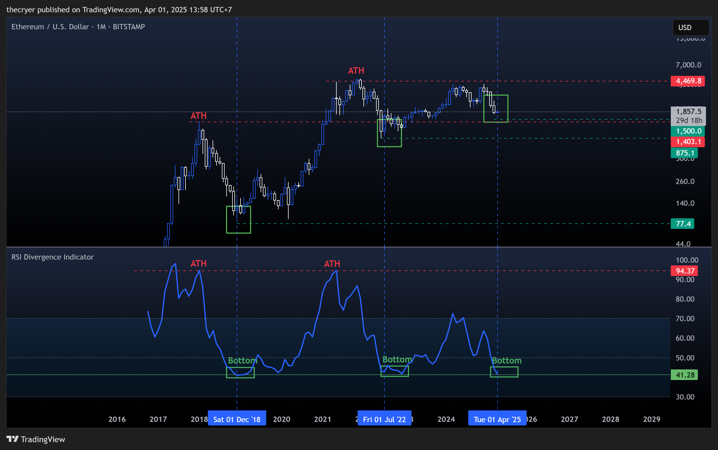The width and height of the screenshot is (718, 450).
Task: Click the Ethereum / U.S. Dollar chart title
Action: pos(78,27)
